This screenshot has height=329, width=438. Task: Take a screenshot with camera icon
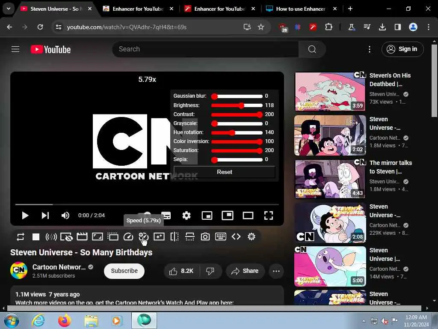coord(205,237)
